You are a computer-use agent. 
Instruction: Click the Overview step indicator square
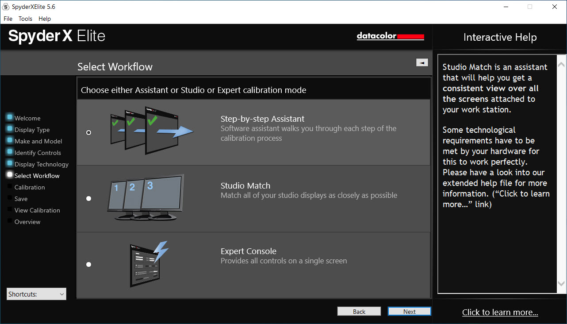click(10, 221)
